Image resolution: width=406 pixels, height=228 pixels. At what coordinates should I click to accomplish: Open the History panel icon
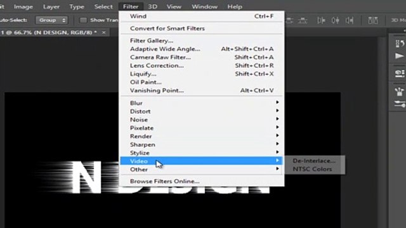click(400, 44)
